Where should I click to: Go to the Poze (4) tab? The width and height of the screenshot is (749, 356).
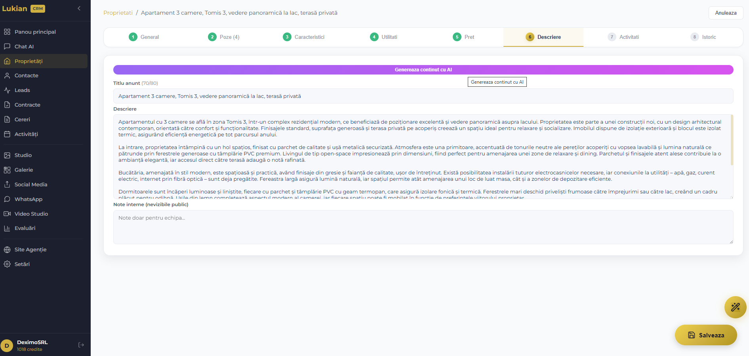tap(224, 37)
